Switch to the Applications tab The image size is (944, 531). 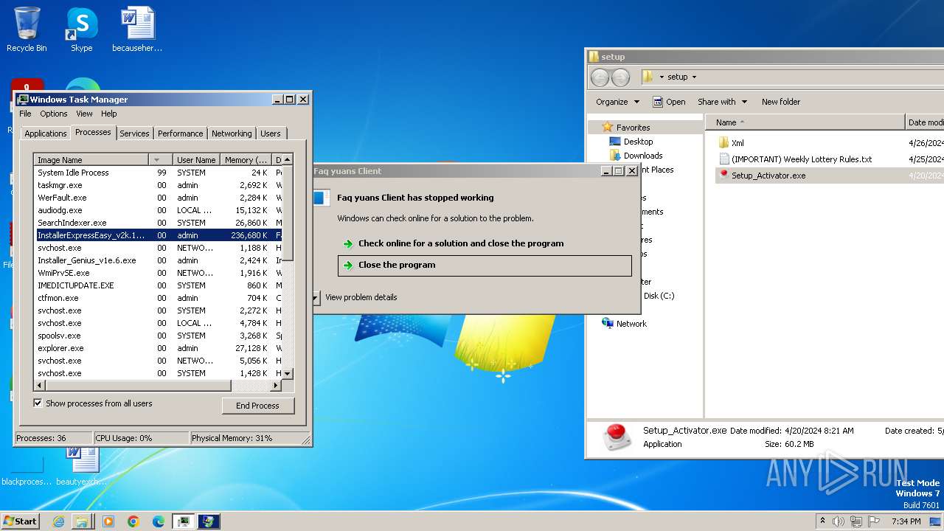pyautogui.click(x=45, y=133)
